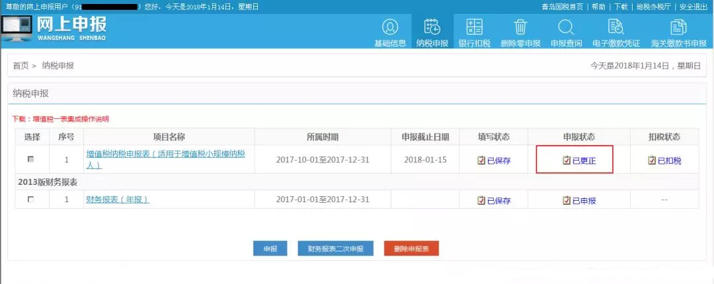Click the 2017-01-01至2017-12-31 period cell

click(323, 199)
